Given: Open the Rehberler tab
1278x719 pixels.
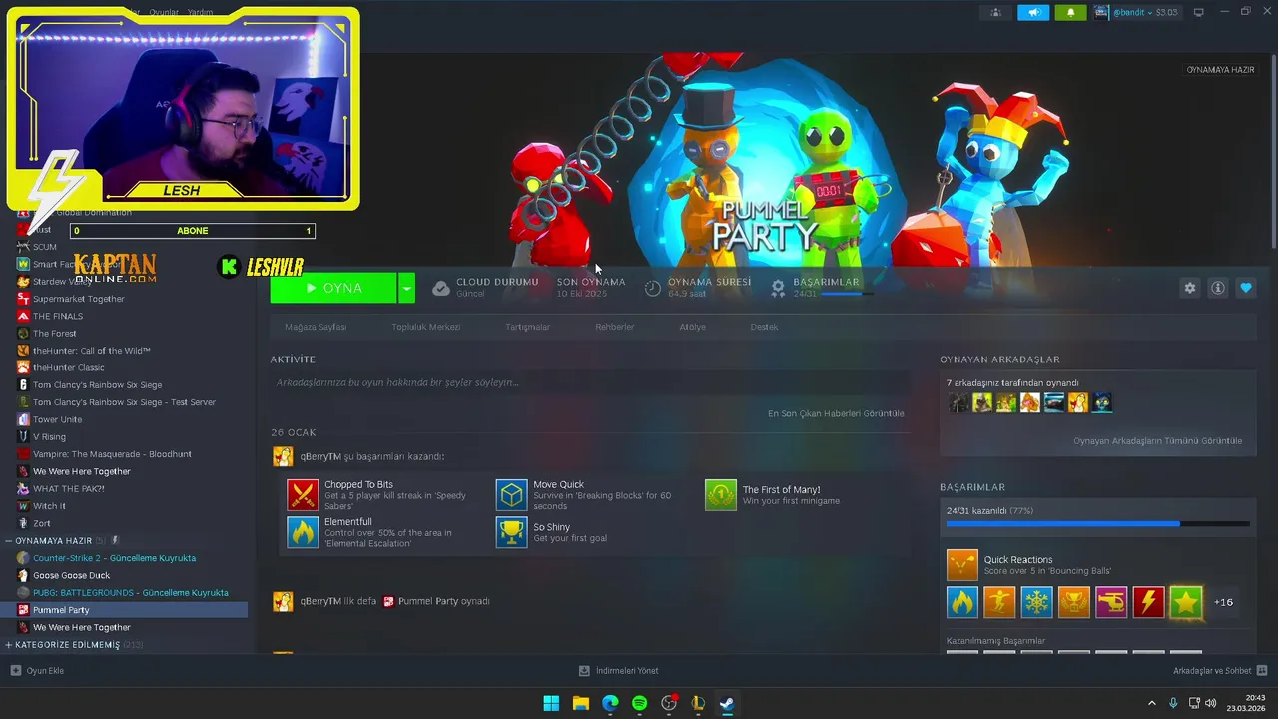Looking at the screenshot, I should 614,327.
